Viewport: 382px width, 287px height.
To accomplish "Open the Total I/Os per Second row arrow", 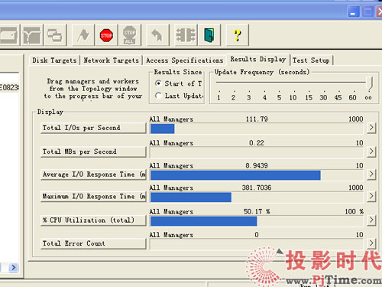I will [371, 127].
